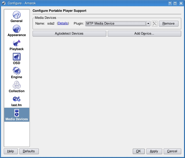
Task: Select the Media Devices sidebar item
Action: pyautogui.click(x=17, y=115)
